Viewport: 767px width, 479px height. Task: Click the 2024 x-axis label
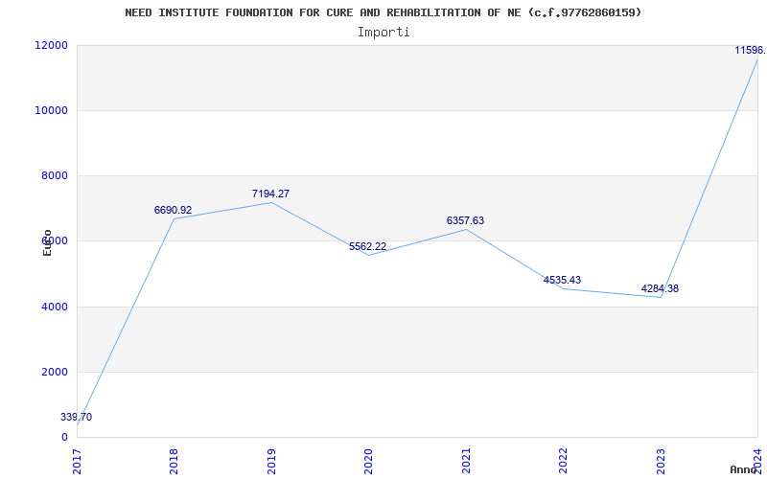[757, 461]
